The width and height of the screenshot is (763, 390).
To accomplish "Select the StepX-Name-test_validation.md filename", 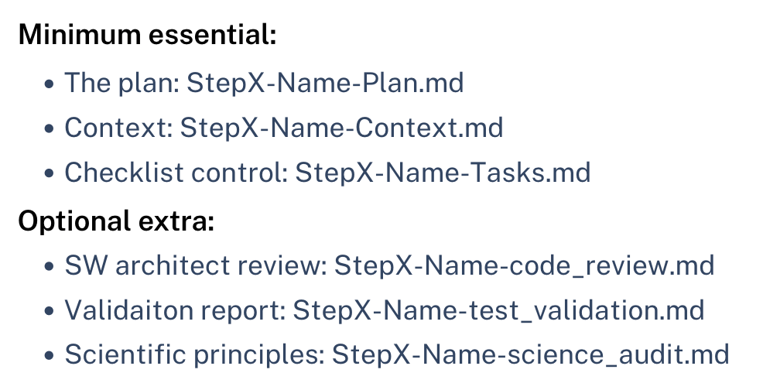I will pyautogui.click(x=498, y=311).
